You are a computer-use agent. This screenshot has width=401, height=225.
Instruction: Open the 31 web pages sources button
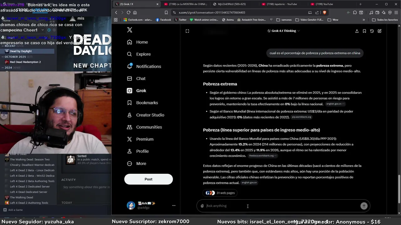220,193
